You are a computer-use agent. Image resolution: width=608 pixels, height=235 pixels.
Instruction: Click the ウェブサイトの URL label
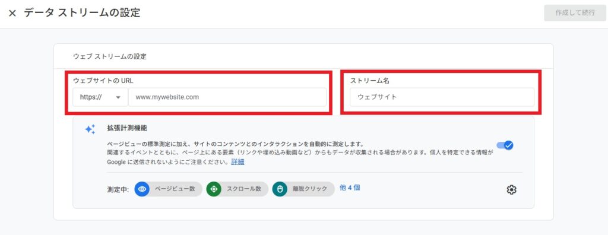(x=103, y=81)
